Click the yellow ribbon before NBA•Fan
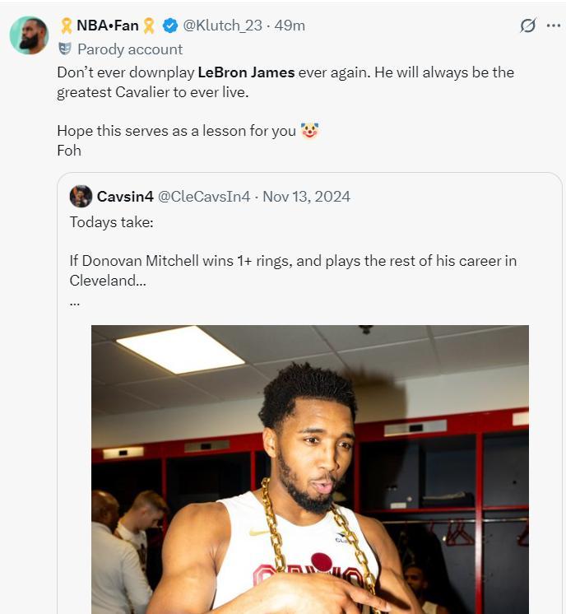566x614 pixels. [66, 26]
